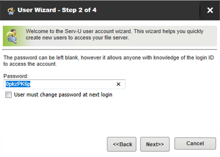Click the empty title bar area beside the title

click(154, 10)
